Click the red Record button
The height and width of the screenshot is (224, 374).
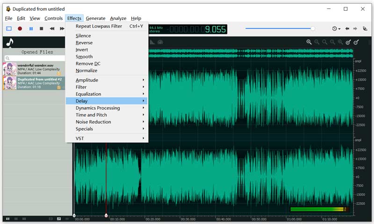(20, 29)
